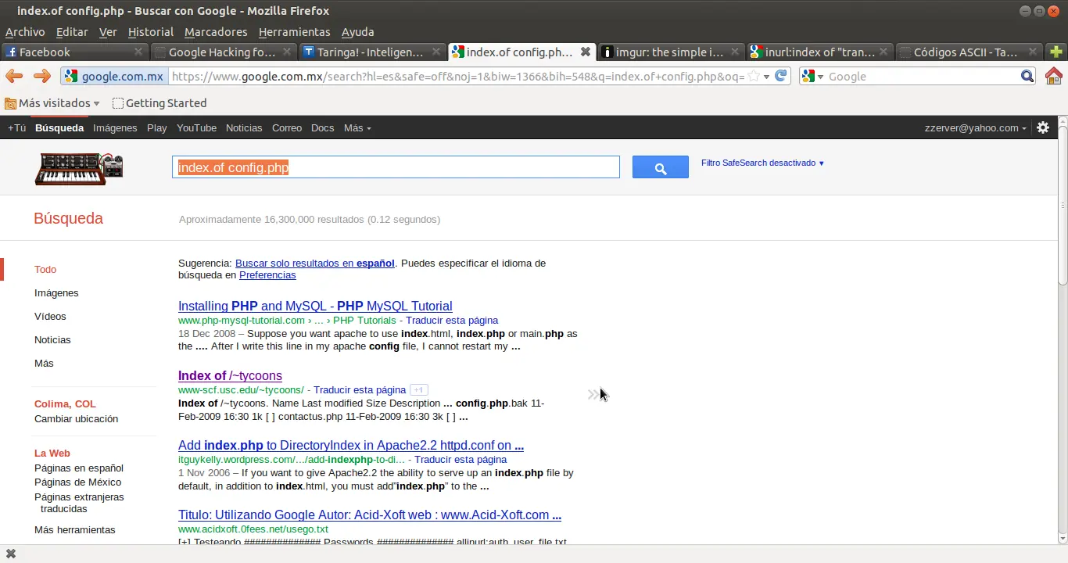Screen dimensions: 1068x563
Task: Switch to the Google Hacking tab
Action: tap(223, 52)
